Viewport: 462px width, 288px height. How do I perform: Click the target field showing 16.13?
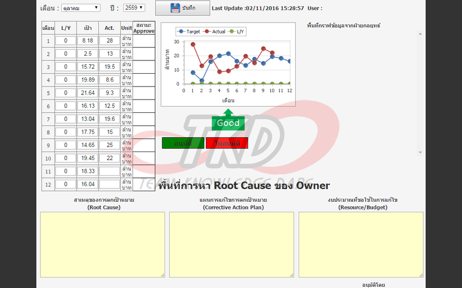click(88, 106)
